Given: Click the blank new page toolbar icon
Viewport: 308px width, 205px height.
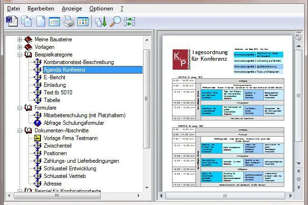Looking at the screenshot, I should [41, 21].
